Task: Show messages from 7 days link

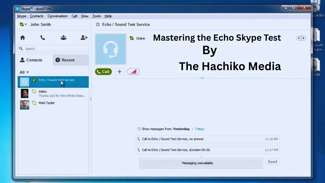Action: (199, 129)
